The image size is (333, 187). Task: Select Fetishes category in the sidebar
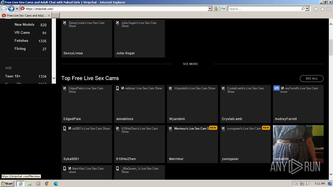coord(21,41)
